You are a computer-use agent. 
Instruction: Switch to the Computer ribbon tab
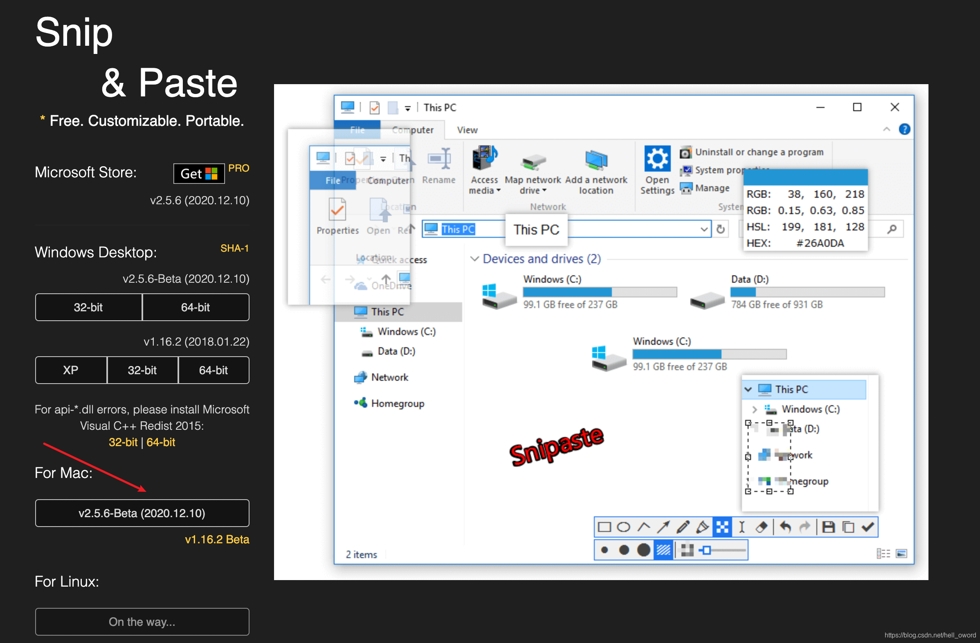click(x=413, y=130)
